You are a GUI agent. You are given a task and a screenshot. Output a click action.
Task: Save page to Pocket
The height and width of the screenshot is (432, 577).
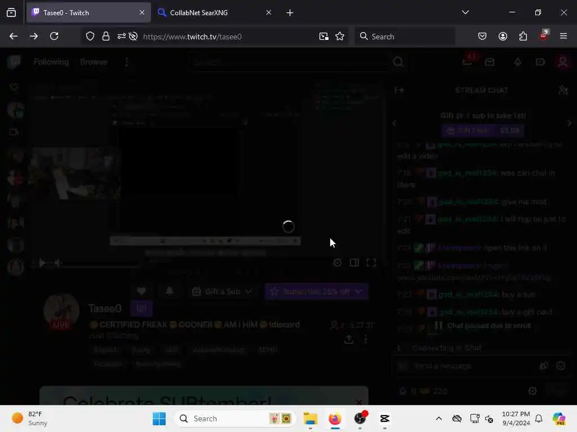(482, 37)
